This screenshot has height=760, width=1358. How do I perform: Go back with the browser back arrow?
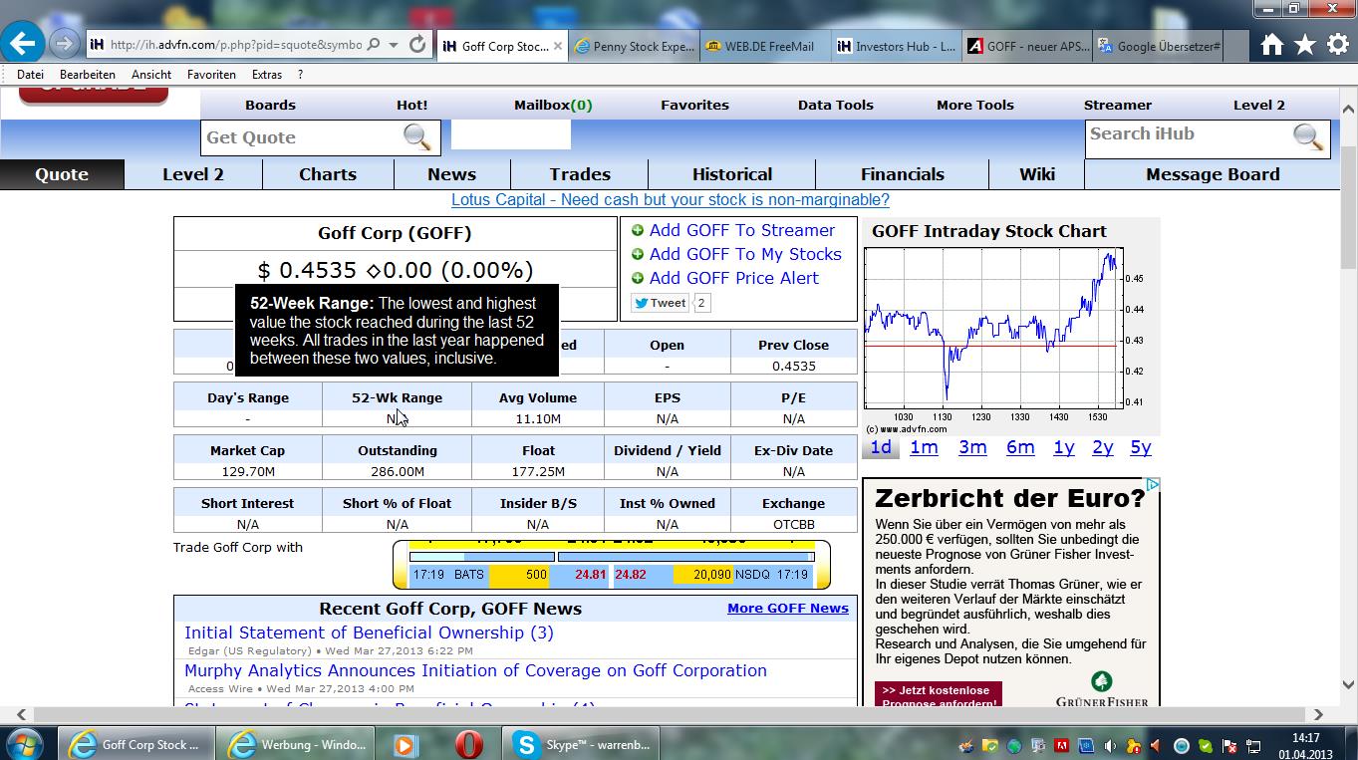click(22, 43)
